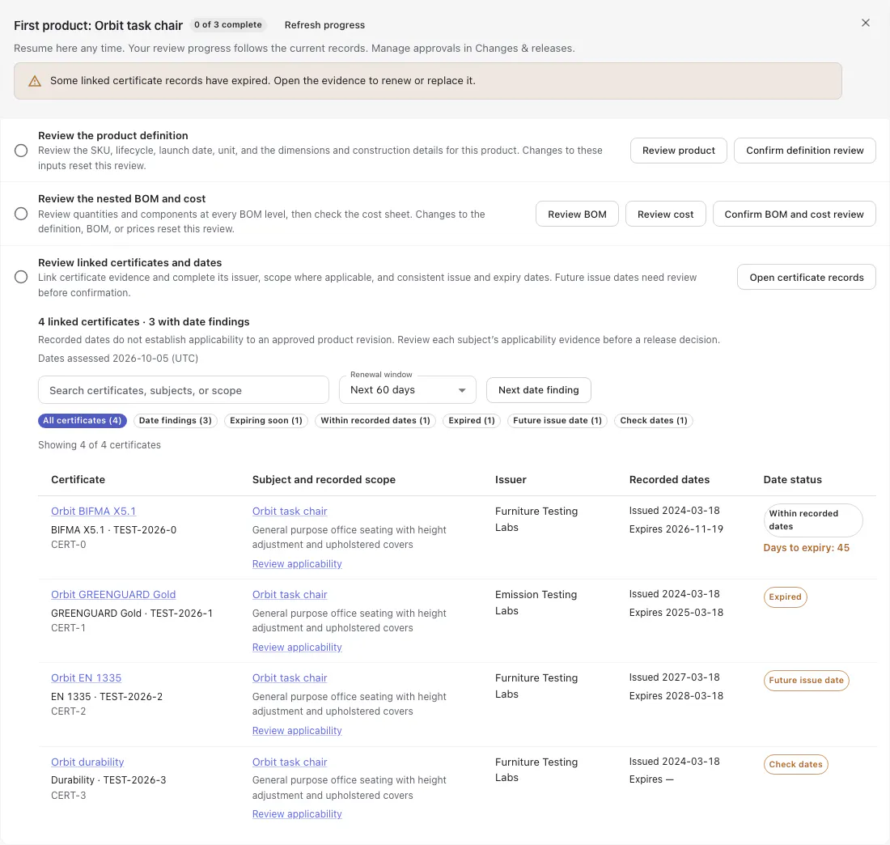Review applicability for Orbit BIFMA X5.1
Viewport: 890px width, 845px height.
297,564
